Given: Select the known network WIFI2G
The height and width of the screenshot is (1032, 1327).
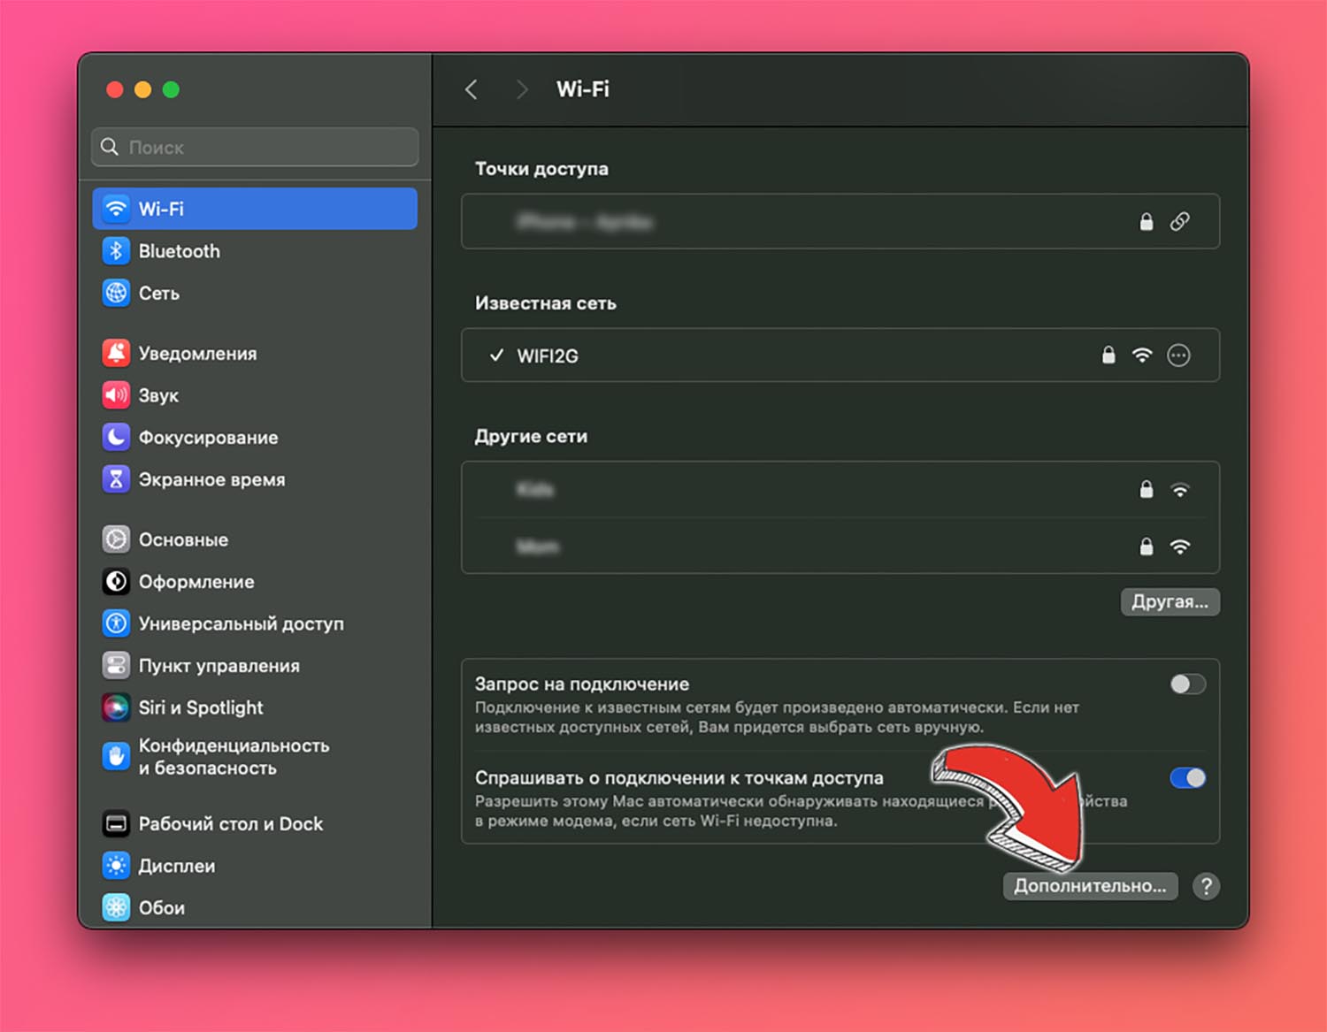Looking at the screenshot, I should (x=840, y=355).
